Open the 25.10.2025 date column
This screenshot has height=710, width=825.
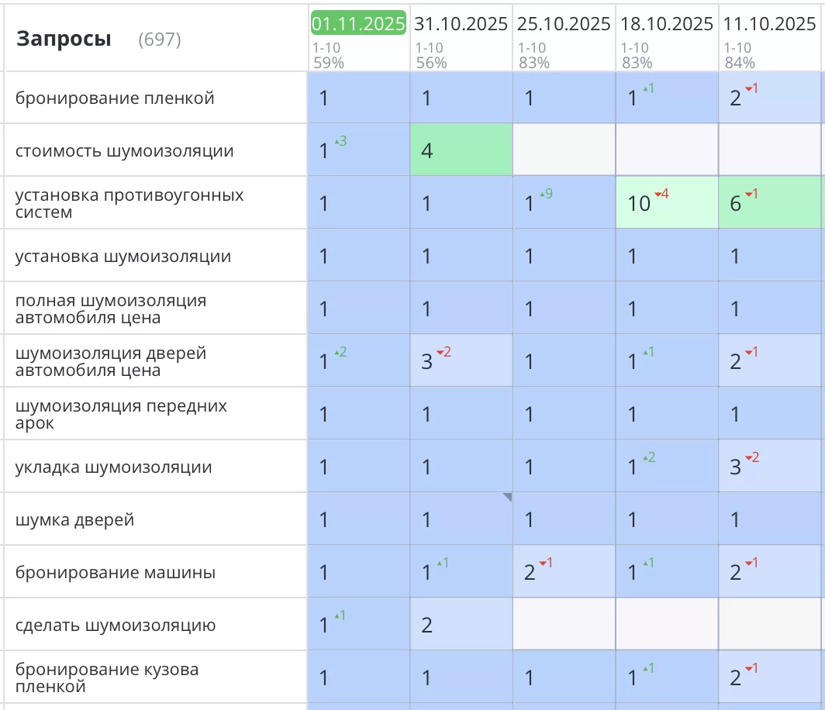click(x=564, y=24)
